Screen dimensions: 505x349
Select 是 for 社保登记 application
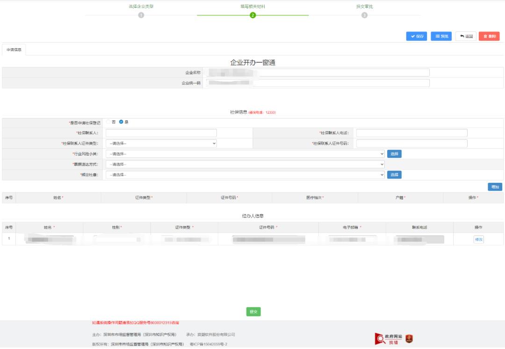(x=121, y=122)
